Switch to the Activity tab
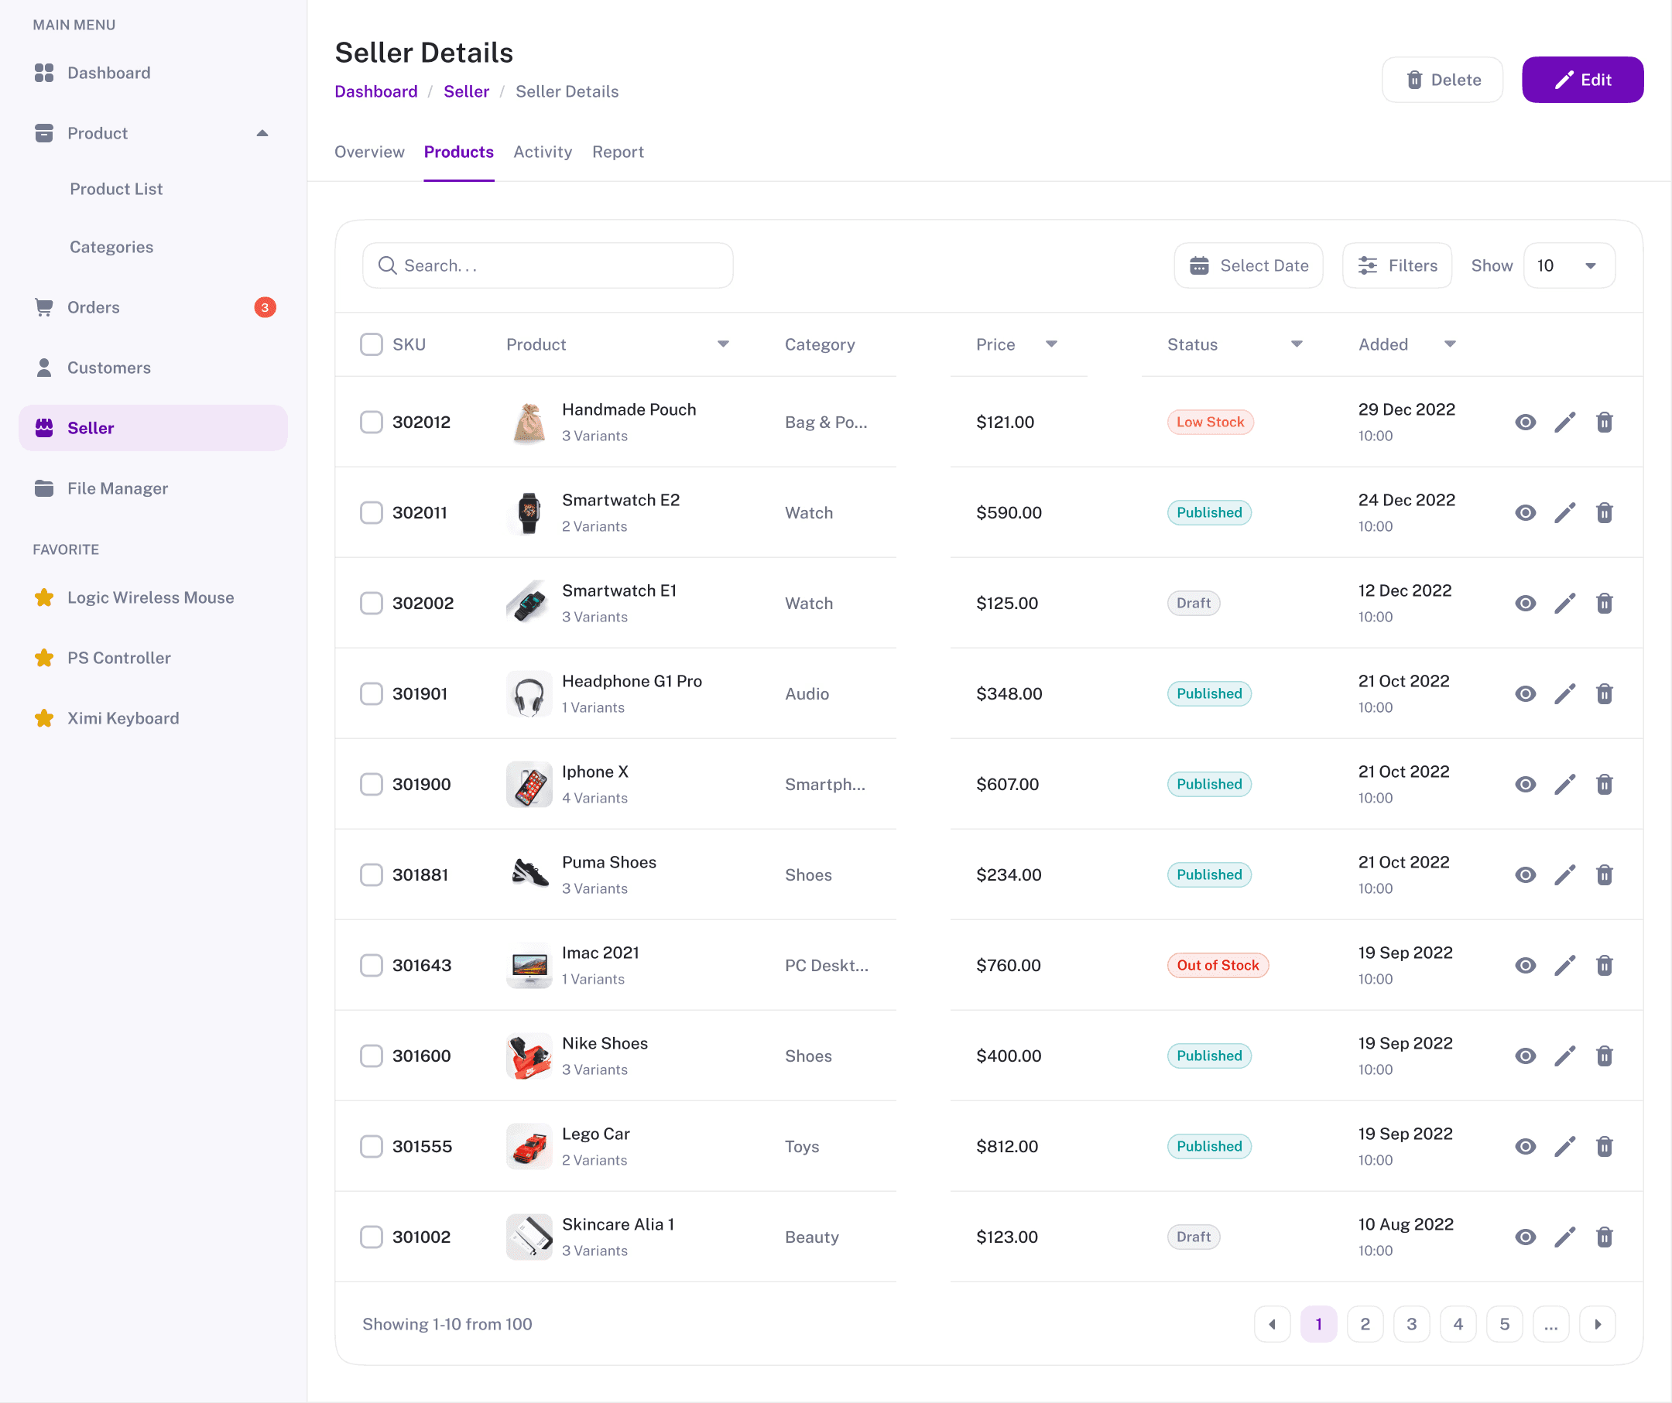 (542, 152)
